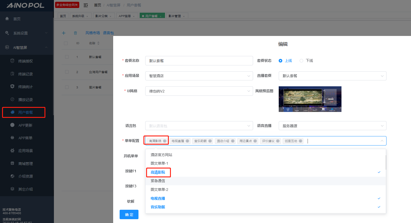Switch to the 影片管理 tab
Viewport: 411px width, 223px height.
(175, 16)
